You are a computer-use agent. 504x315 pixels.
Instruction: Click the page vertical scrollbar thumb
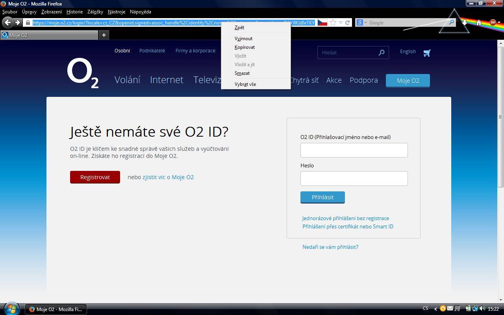pos(501,117)
